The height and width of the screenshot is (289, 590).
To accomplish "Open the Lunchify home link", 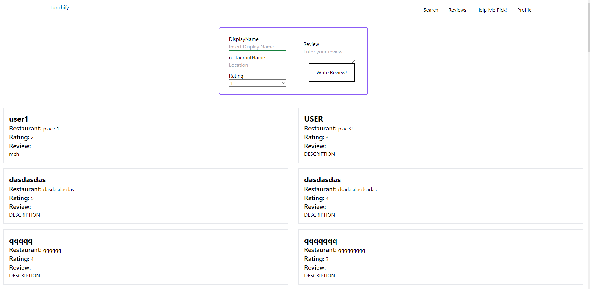I will pos(60,8).
